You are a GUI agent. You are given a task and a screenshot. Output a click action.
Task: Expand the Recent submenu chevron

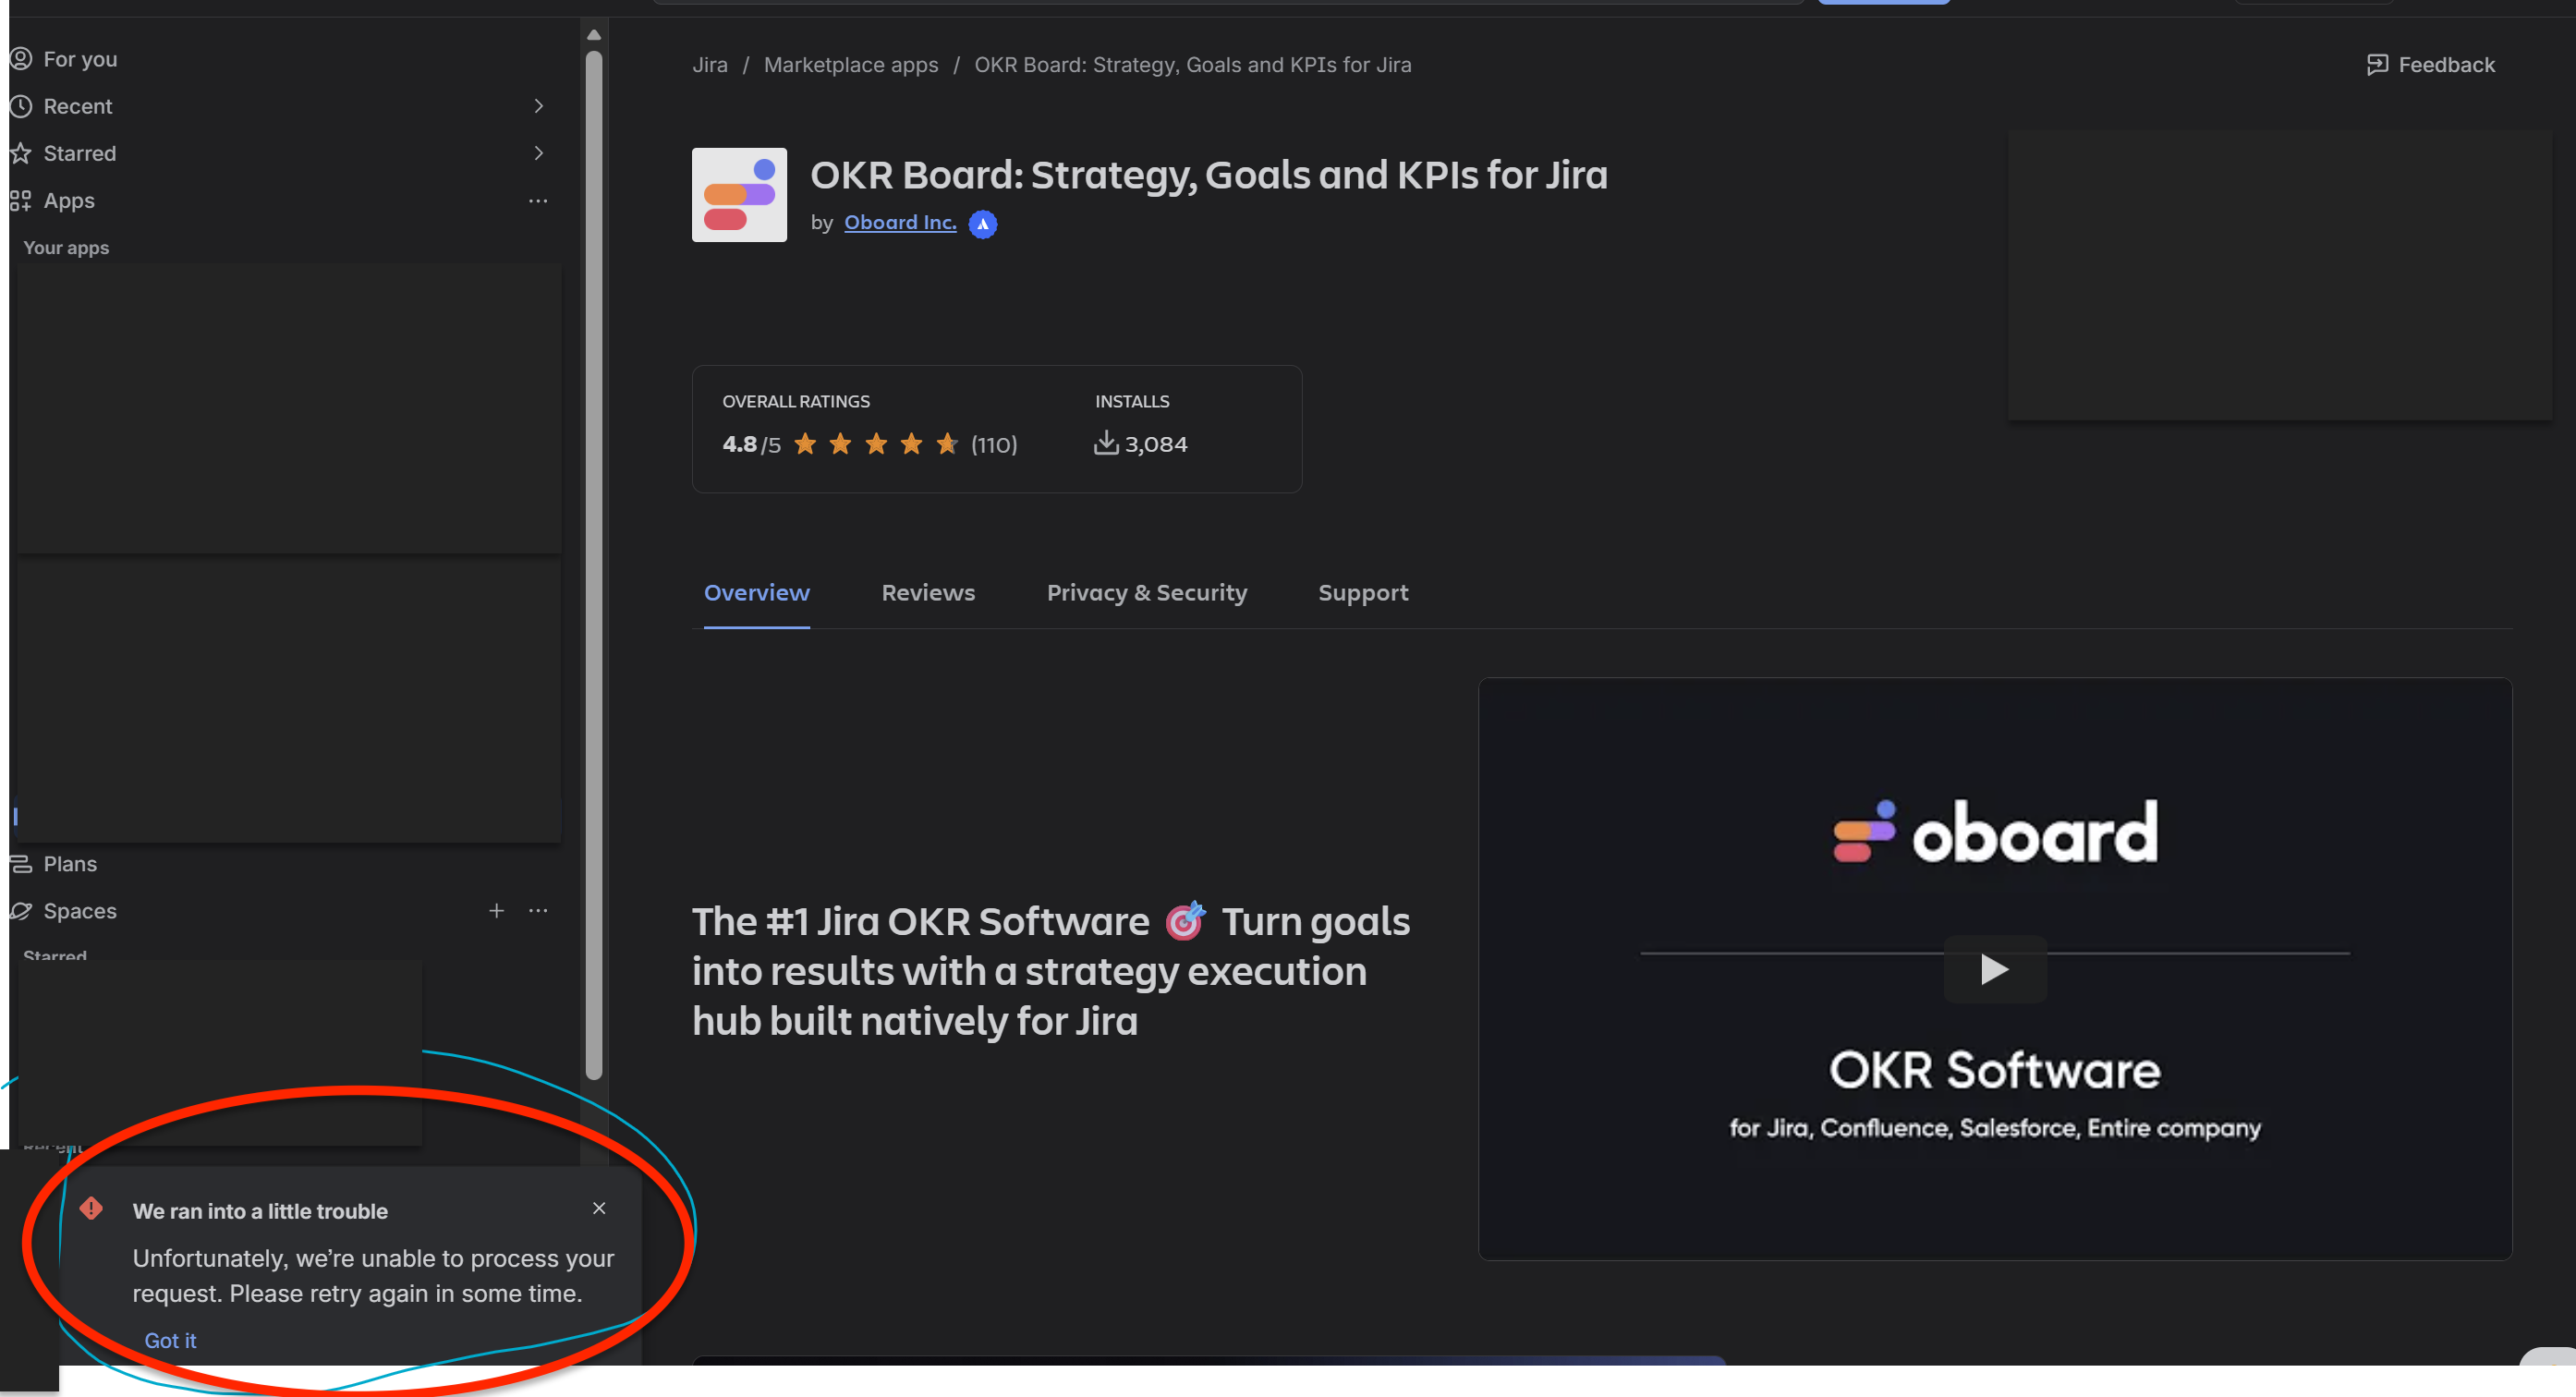538,106
